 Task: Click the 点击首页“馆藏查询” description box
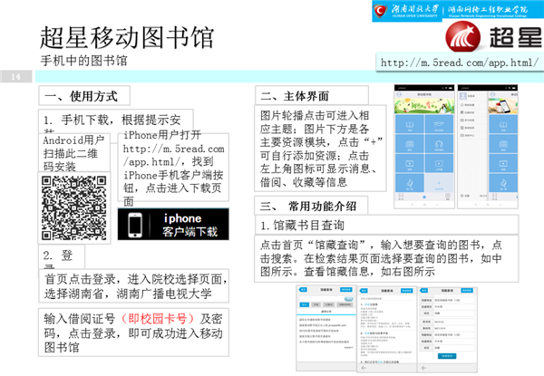[x=386, y=258]
